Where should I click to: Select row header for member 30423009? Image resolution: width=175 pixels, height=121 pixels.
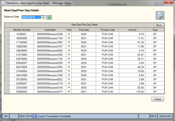pos(7,75)
